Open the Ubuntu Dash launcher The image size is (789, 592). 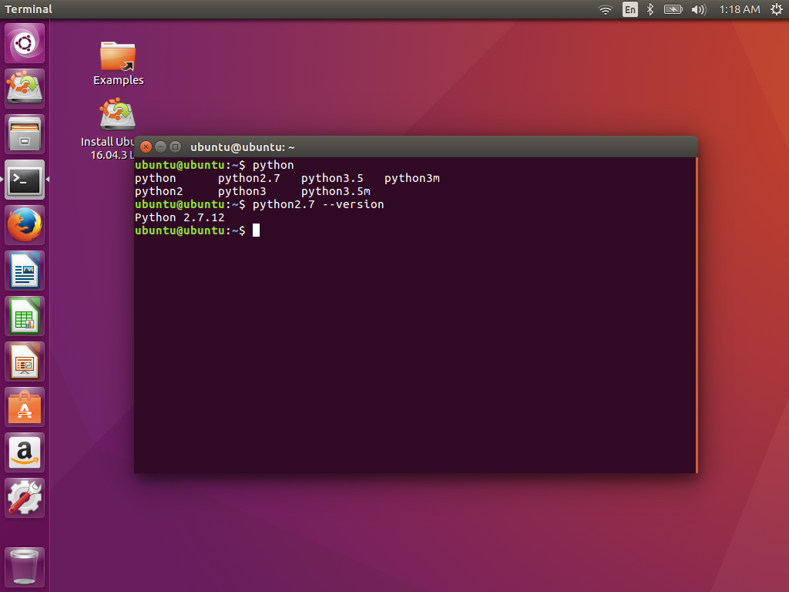pos(24,43)
